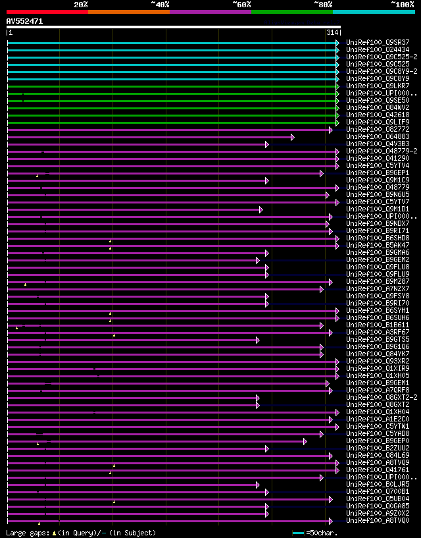Click the arrowhead ending the B9GMA6 alignment
The image size is (421, 538).
(x=266, y=253)
